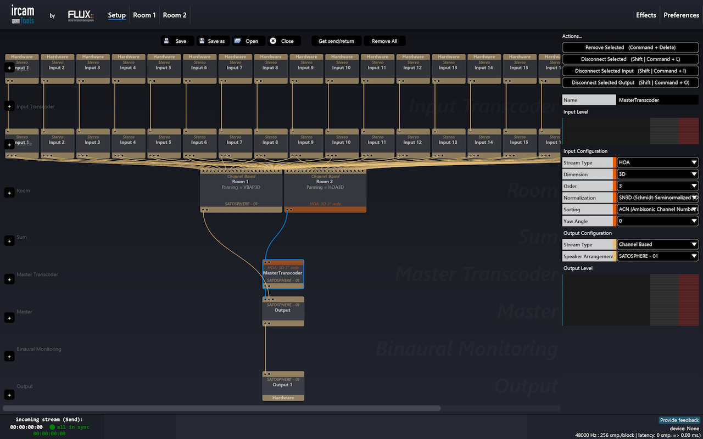Open the Order dropdown
Screen dimensions: 703x439
(x=658, y=186)
